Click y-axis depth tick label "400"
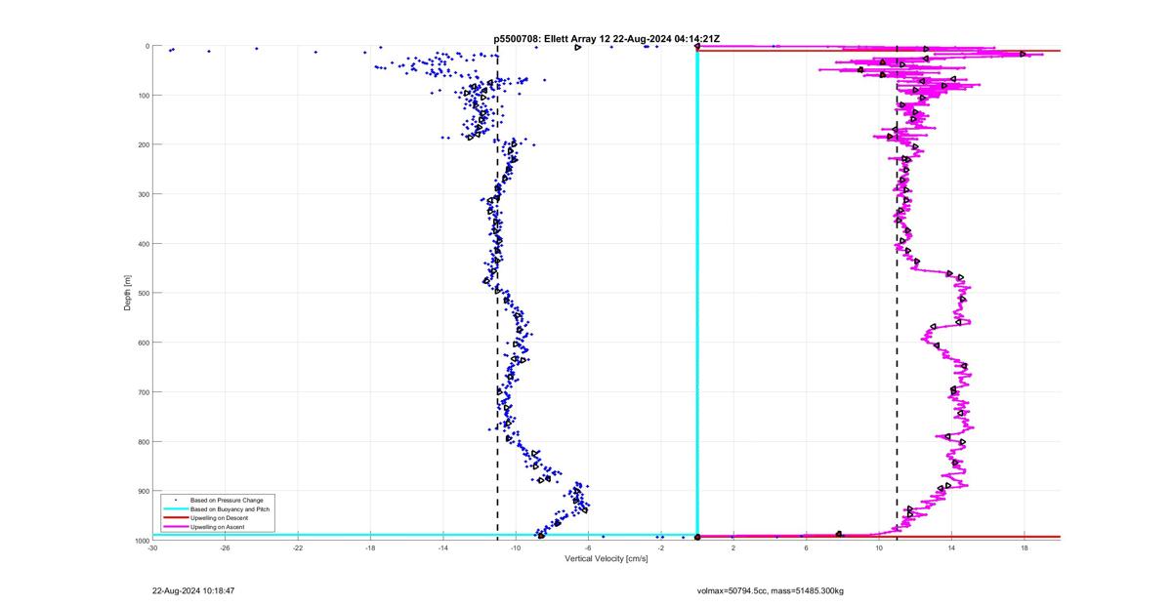 [x=142, y=244]
